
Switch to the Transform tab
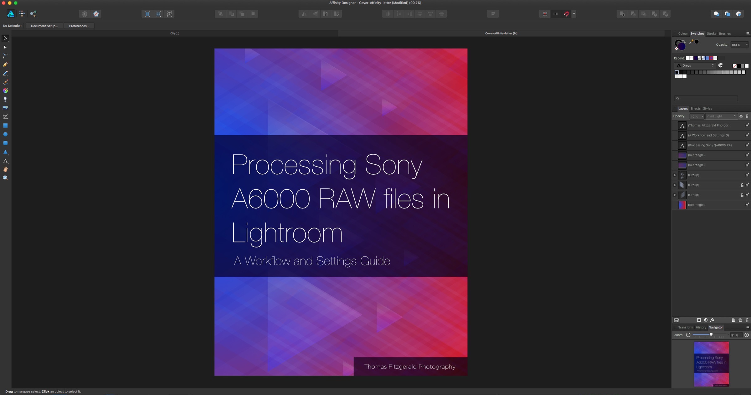tap(685, 327)
